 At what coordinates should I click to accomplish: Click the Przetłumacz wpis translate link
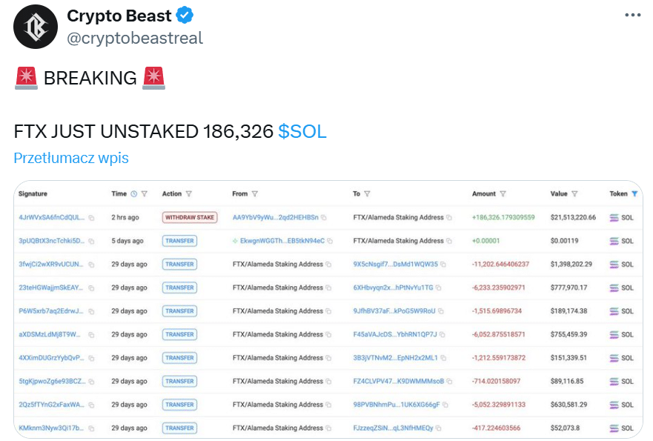pos(71,159)
